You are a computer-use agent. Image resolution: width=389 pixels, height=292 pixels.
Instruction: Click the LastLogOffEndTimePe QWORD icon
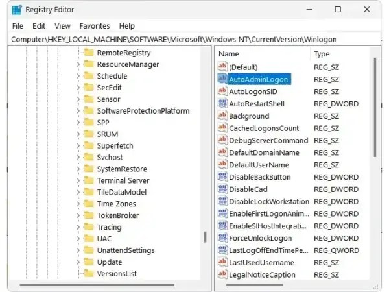(x=222, y=250)
